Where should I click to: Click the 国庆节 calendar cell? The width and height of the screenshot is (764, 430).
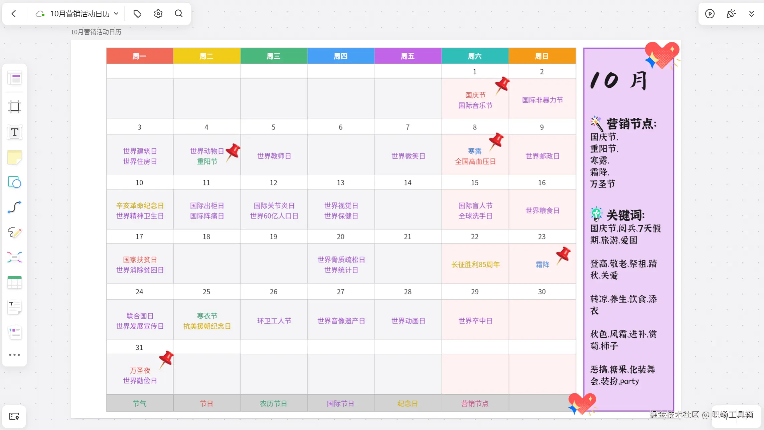point(475,95)
